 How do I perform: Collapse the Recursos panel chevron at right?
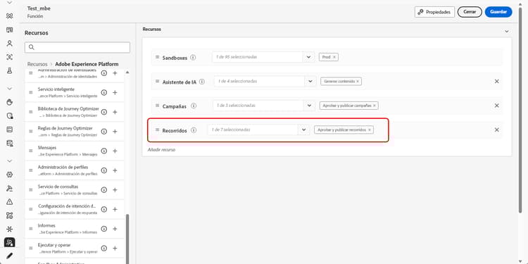pyautogui.click(x=507, y=31)
